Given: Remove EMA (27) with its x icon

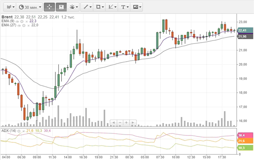Looking at the screenshot, I should click(28, 25).
